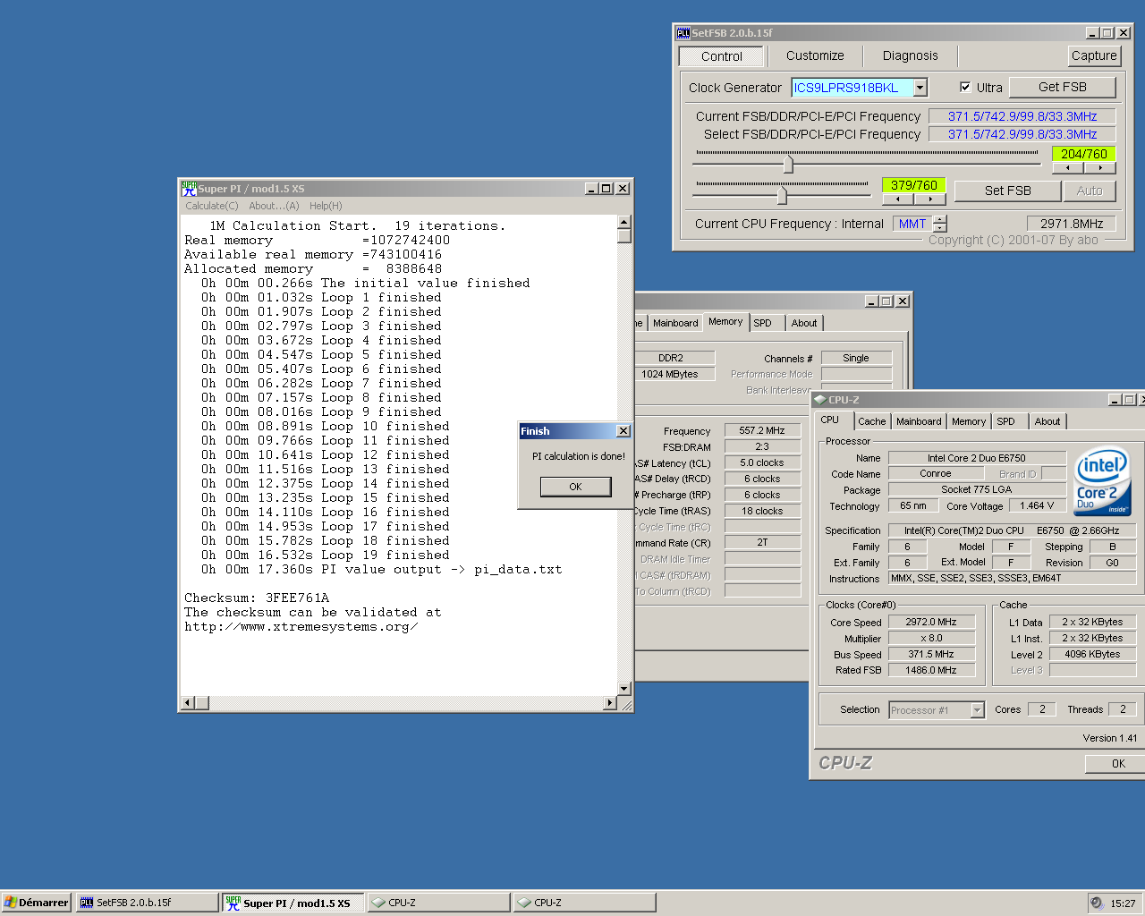Click Super PI horizontal scrollbar right arrow
Image resolution: width=1145 pixels, height=916 pixels.
[610, 703]
